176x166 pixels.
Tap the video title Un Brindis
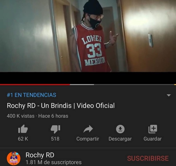(61, 106)
